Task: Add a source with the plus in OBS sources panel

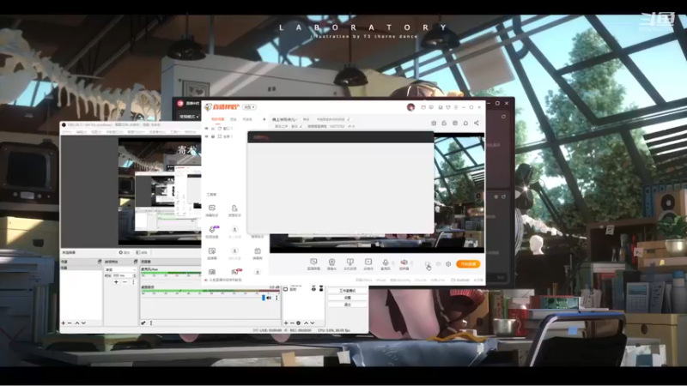Action: 286,323
